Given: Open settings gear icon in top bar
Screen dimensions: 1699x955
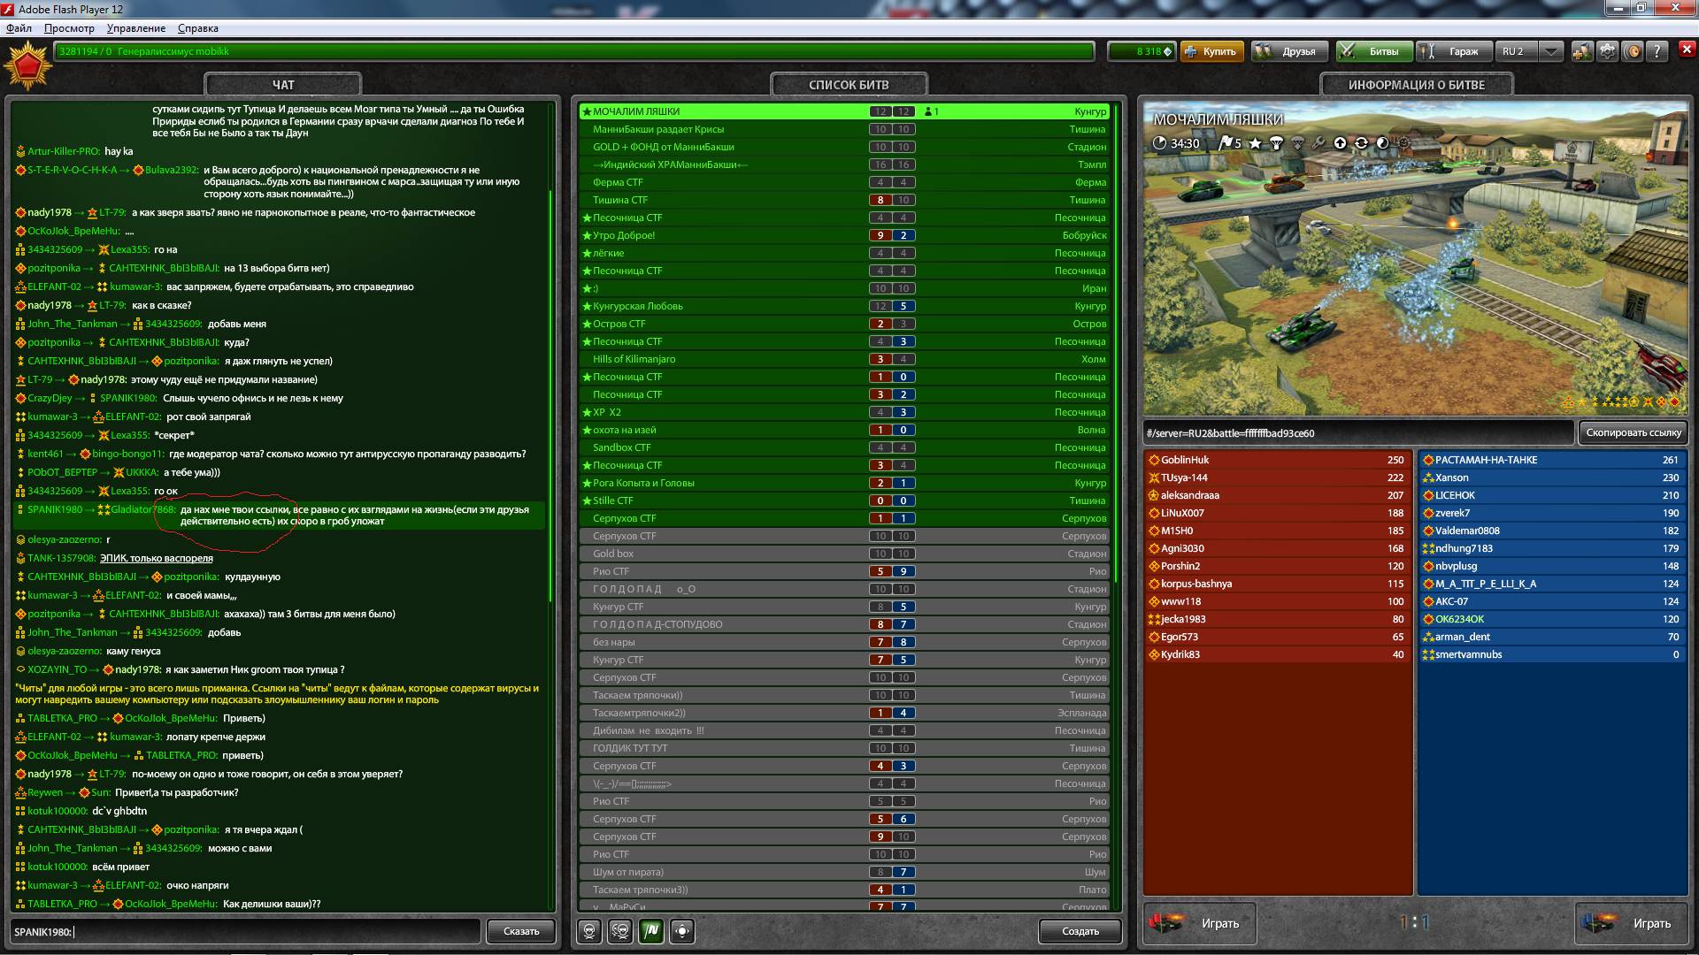Looking at the screenshot, I should (1608, 51).
